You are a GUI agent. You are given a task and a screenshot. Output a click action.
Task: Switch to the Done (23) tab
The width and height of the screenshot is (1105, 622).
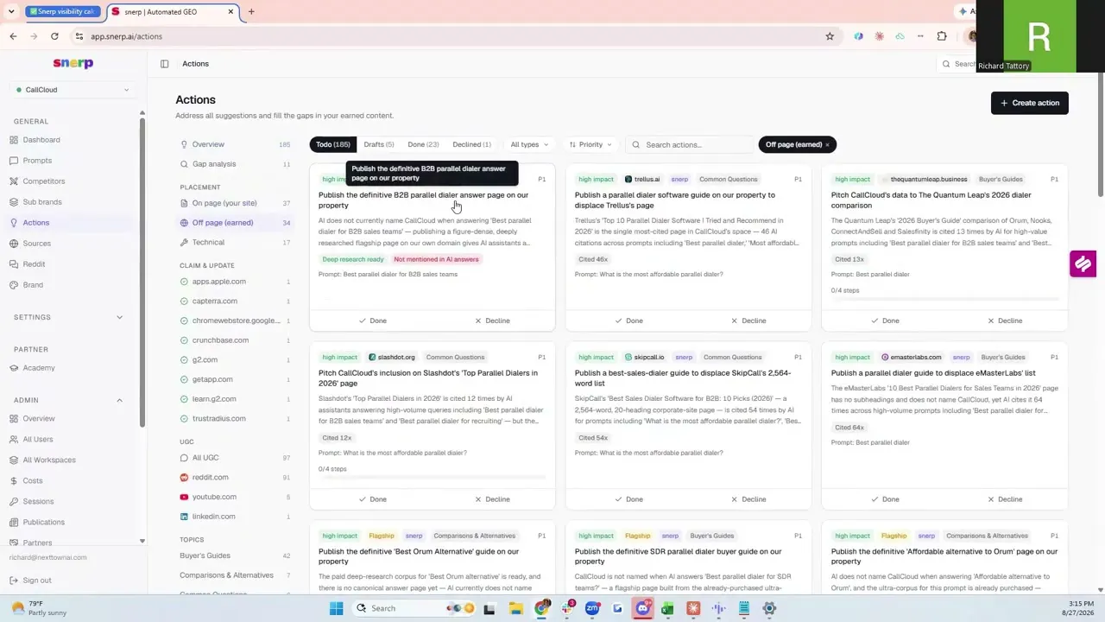pos(423,145)
